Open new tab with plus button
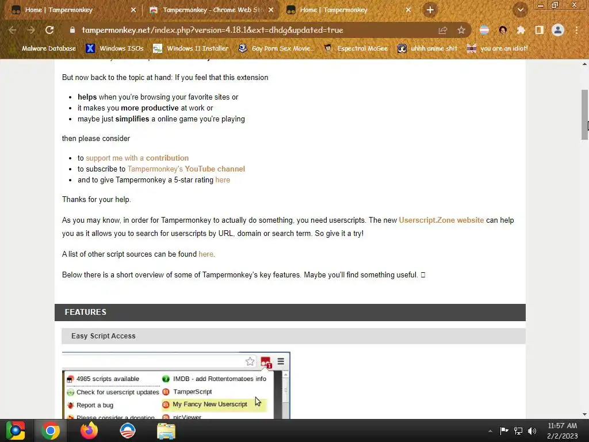Image resolution: width=589 pixels, height=442 pixels. pos(430,10)
